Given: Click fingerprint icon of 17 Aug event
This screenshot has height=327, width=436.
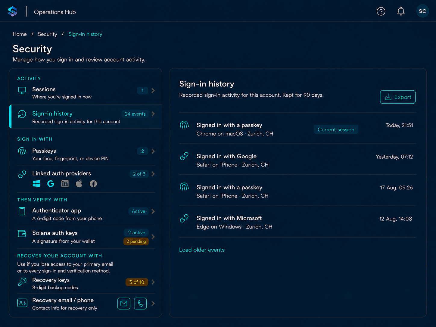Looking at the screenshot, I should (184, 187).
